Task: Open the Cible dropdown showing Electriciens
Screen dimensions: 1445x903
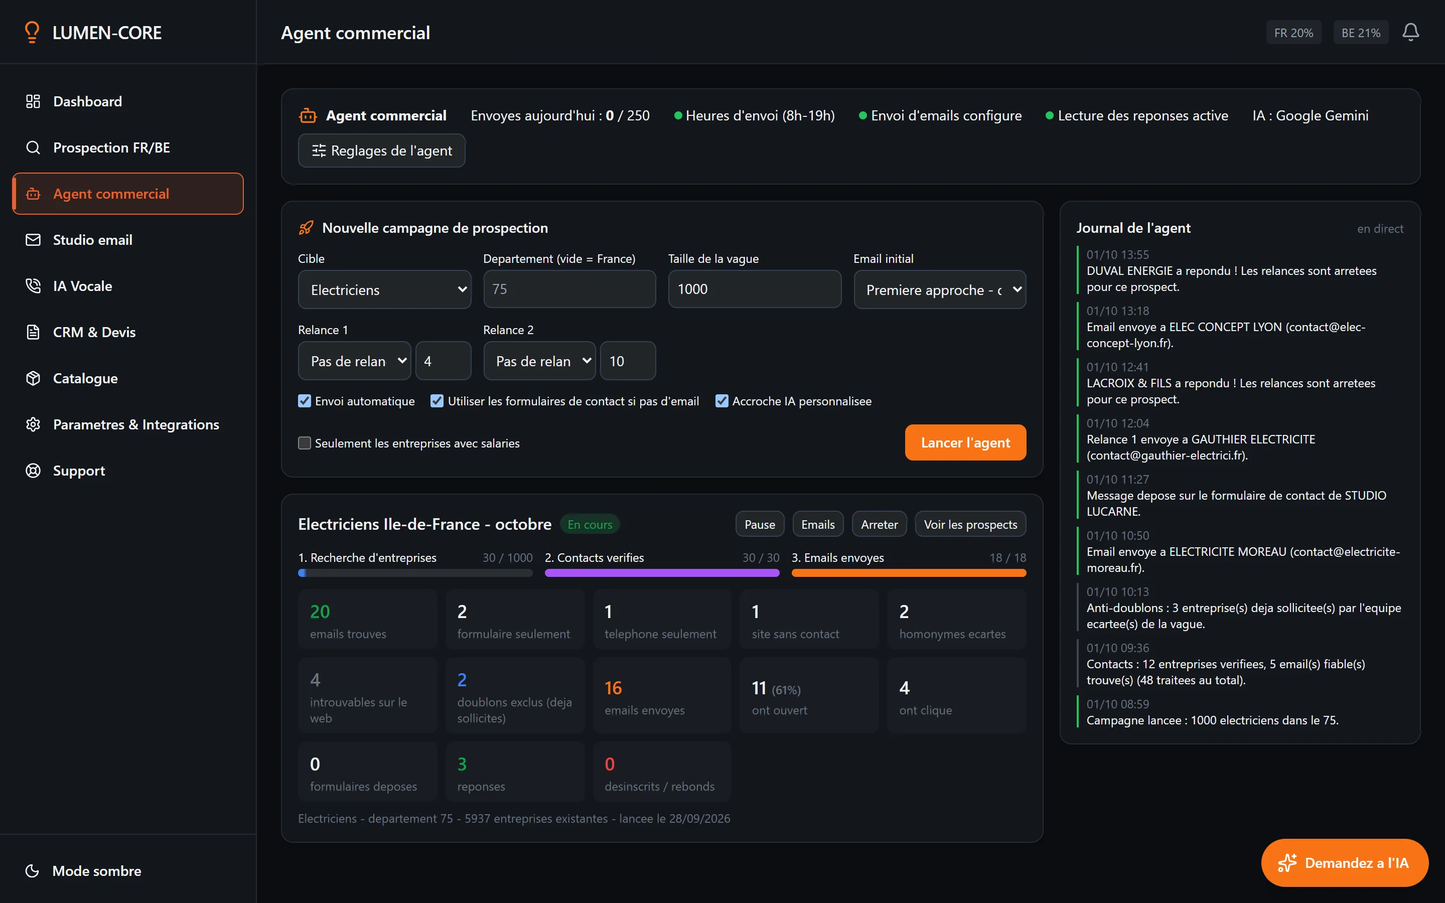Action: (384, 289)
